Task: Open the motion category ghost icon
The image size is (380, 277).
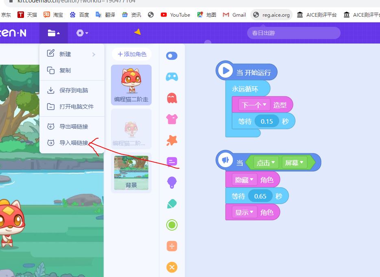Action: point(172,98)
